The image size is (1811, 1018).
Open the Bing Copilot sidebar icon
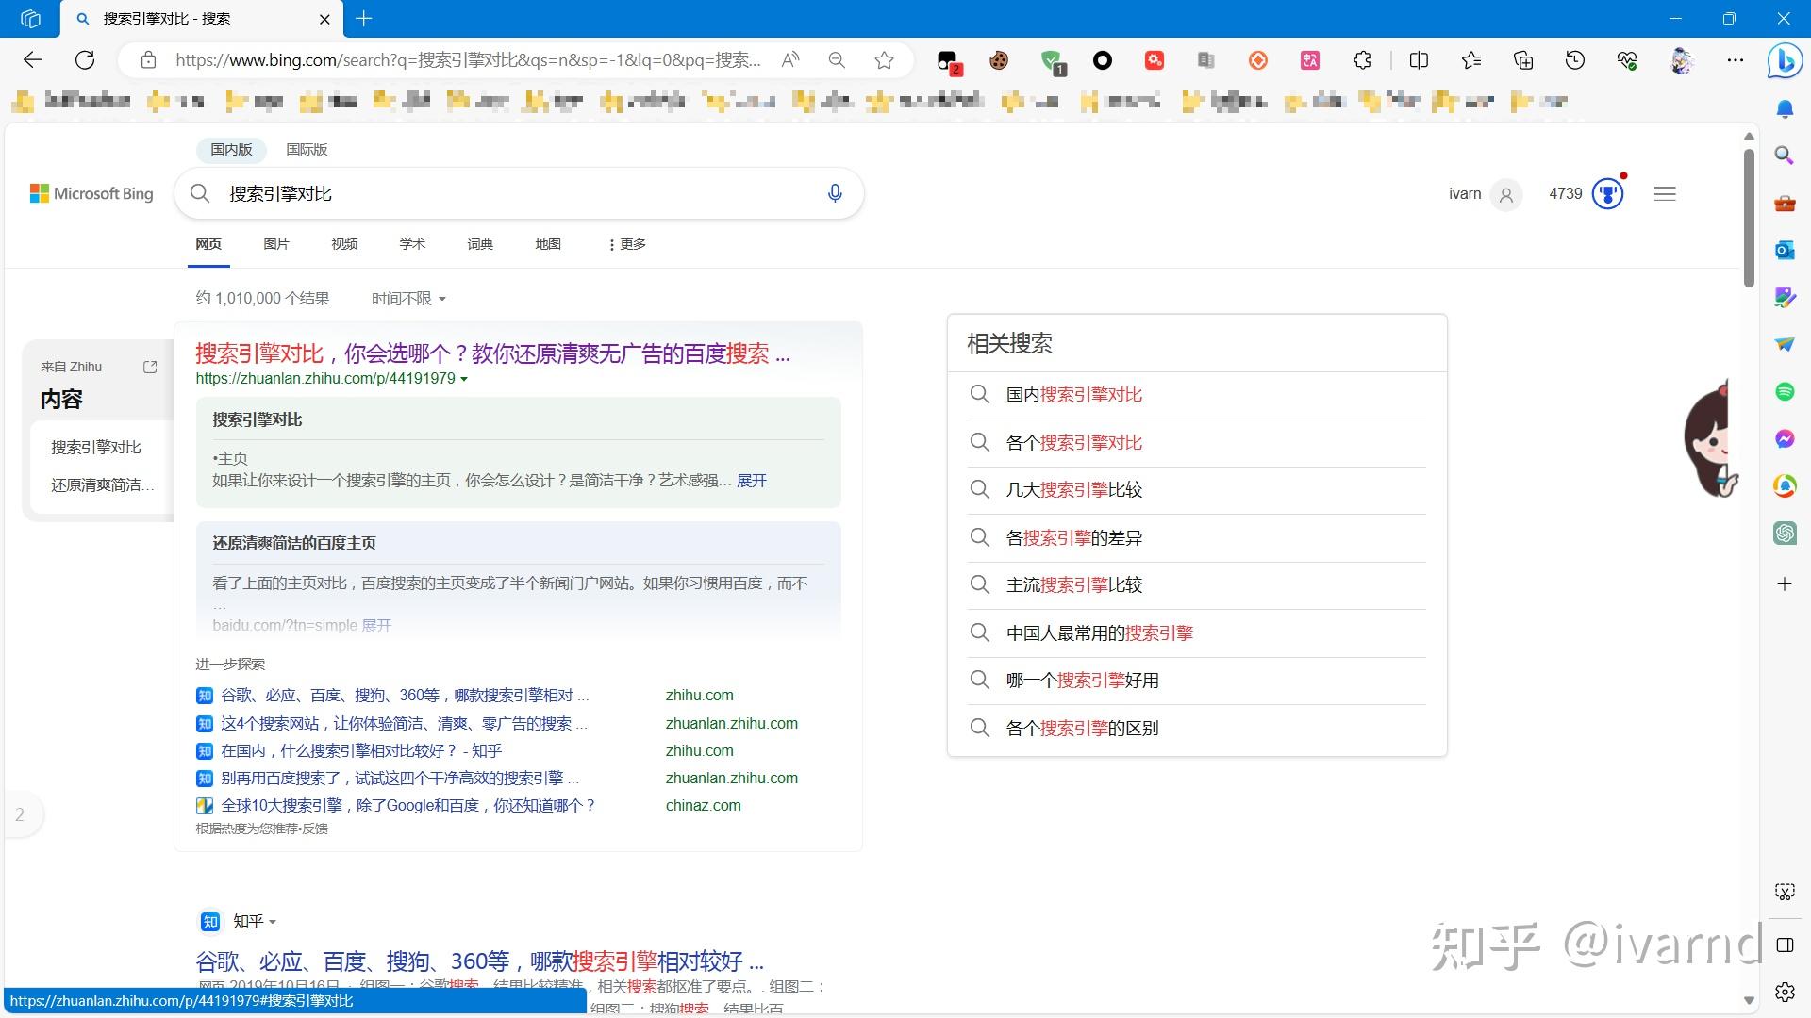tap(1785, 61)
